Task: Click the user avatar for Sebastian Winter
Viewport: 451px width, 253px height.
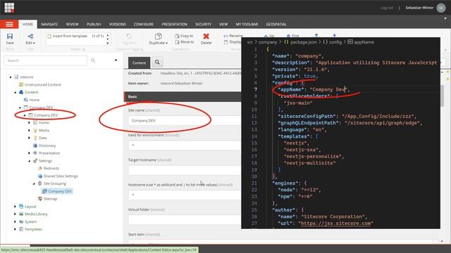Action: [x=441, y=8]
